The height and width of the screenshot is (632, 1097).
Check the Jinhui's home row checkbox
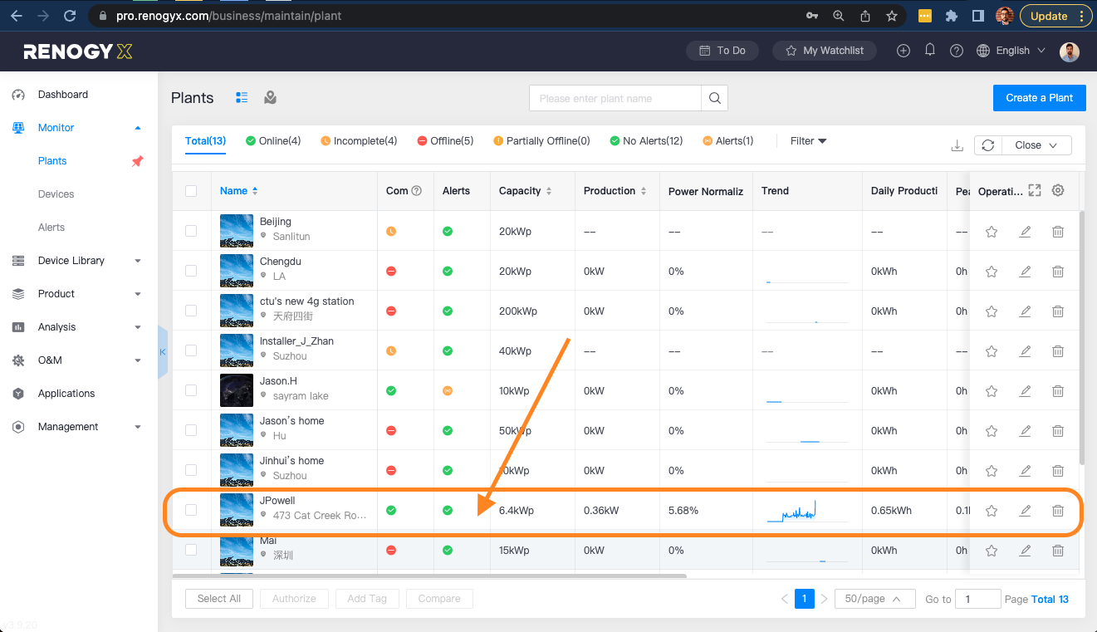tap(191, 470)
